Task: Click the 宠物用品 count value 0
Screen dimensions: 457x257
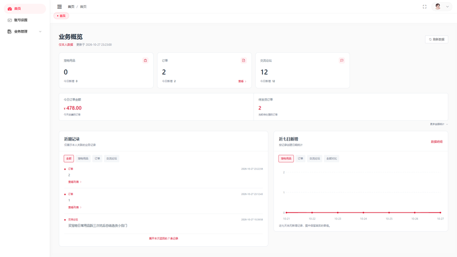Action: [x=66, y=72]
